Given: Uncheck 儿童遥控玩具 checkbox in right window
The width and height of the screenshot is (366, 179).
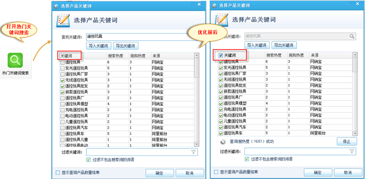Looking at the screenshot, I should [220, 121].
